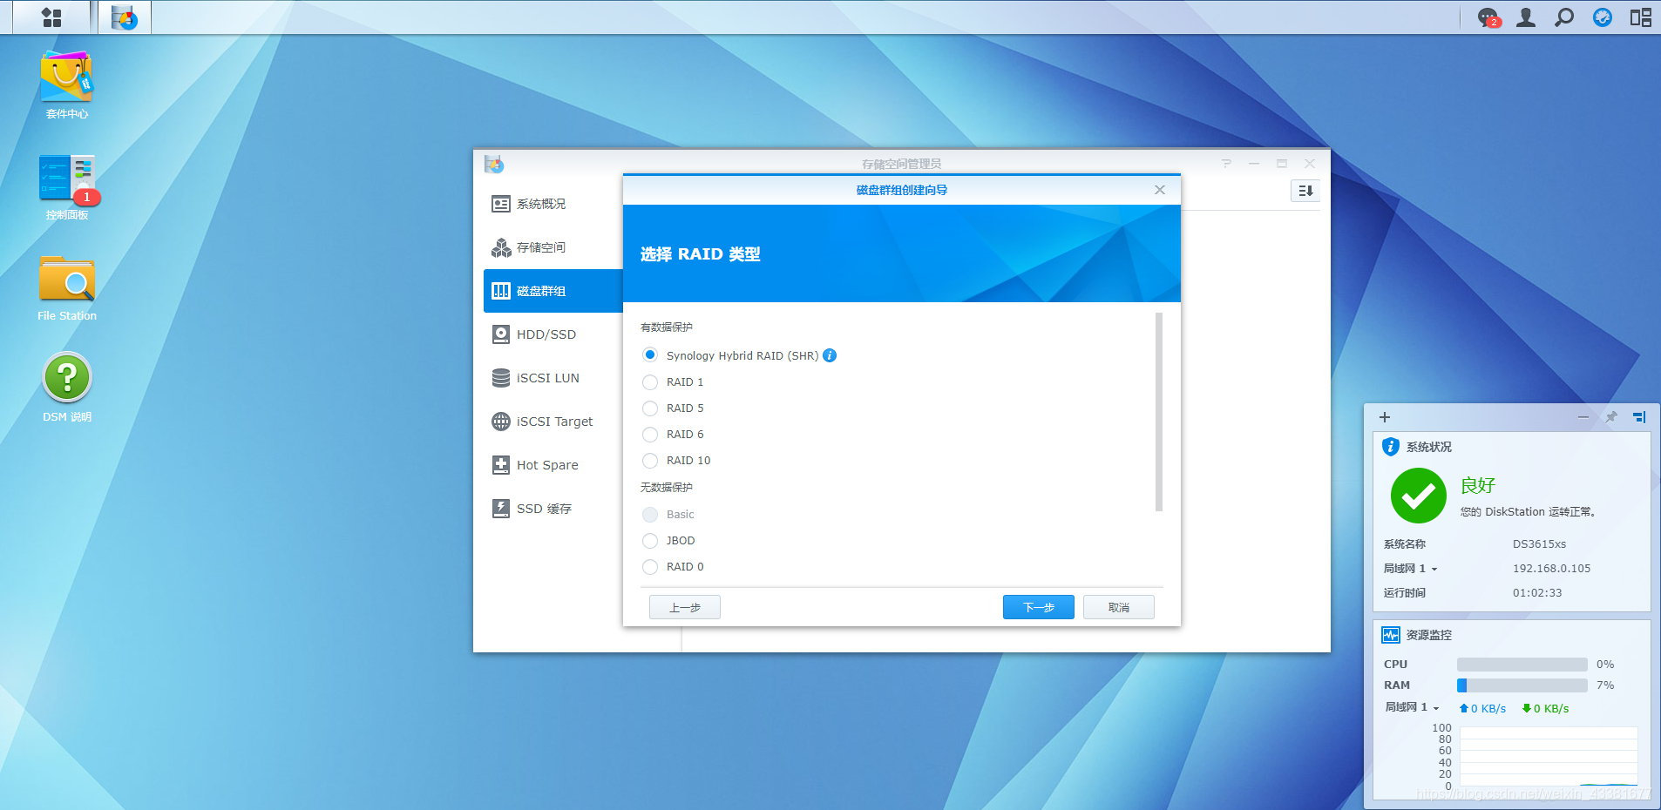Screen dimensions: 1661x810
Task: Click the sort button in Storage Manager
Action: [x=1305, y=191]
